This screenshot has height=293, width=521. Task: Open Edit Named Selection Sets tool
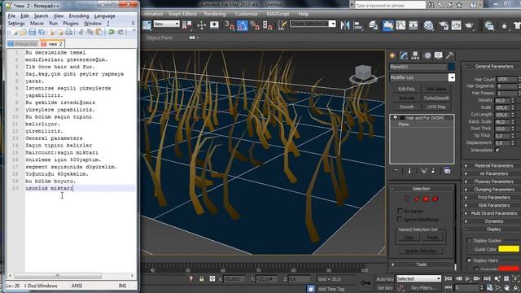coord(282,25)
